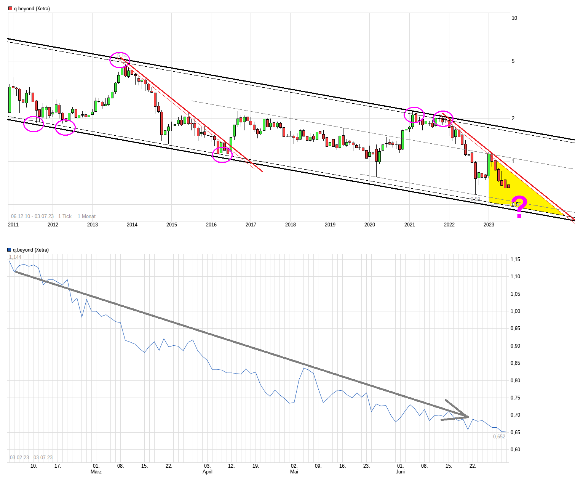Click the month label April
The width and height of the screenshot is (575, 478).
point(208,472)
